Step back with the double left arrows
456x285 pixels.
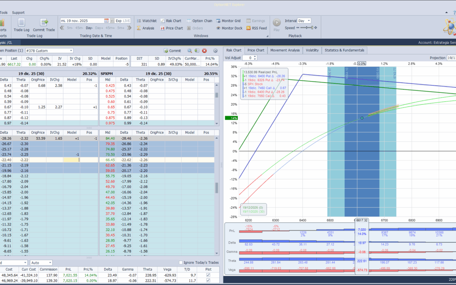[x=62, y=28]
